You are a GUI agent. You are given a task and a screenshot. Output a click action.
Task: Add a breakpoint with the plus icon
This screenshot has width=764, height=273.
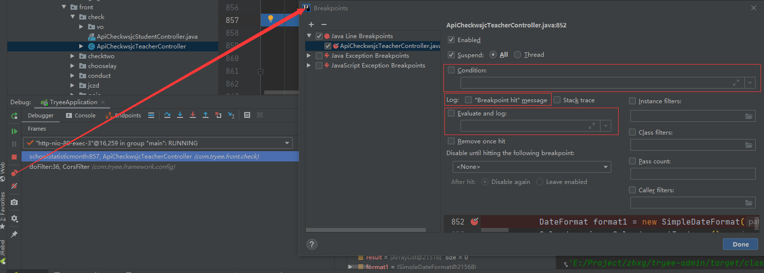coord(311,24)
